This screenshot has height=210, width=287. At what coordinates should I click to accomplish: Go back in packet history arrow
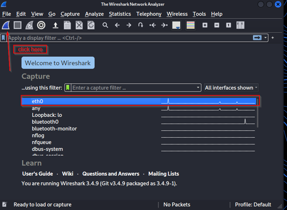click(x=117, y=25)
